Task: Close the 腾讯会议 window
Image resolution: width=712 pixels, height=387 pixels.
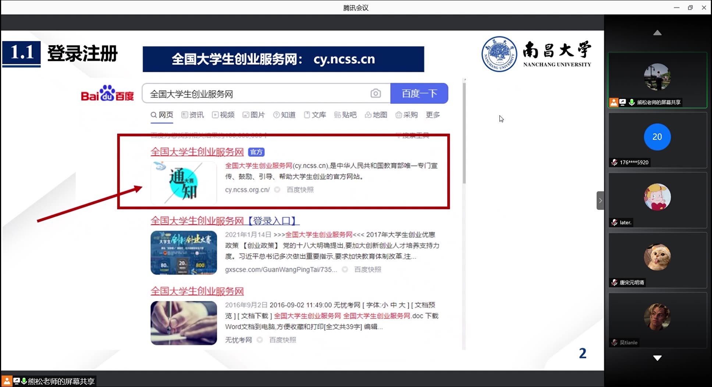Action: [x=704, y=7]
